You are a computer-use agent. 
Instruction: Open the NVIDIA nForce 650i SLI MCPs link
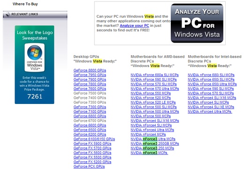(211, 80)
